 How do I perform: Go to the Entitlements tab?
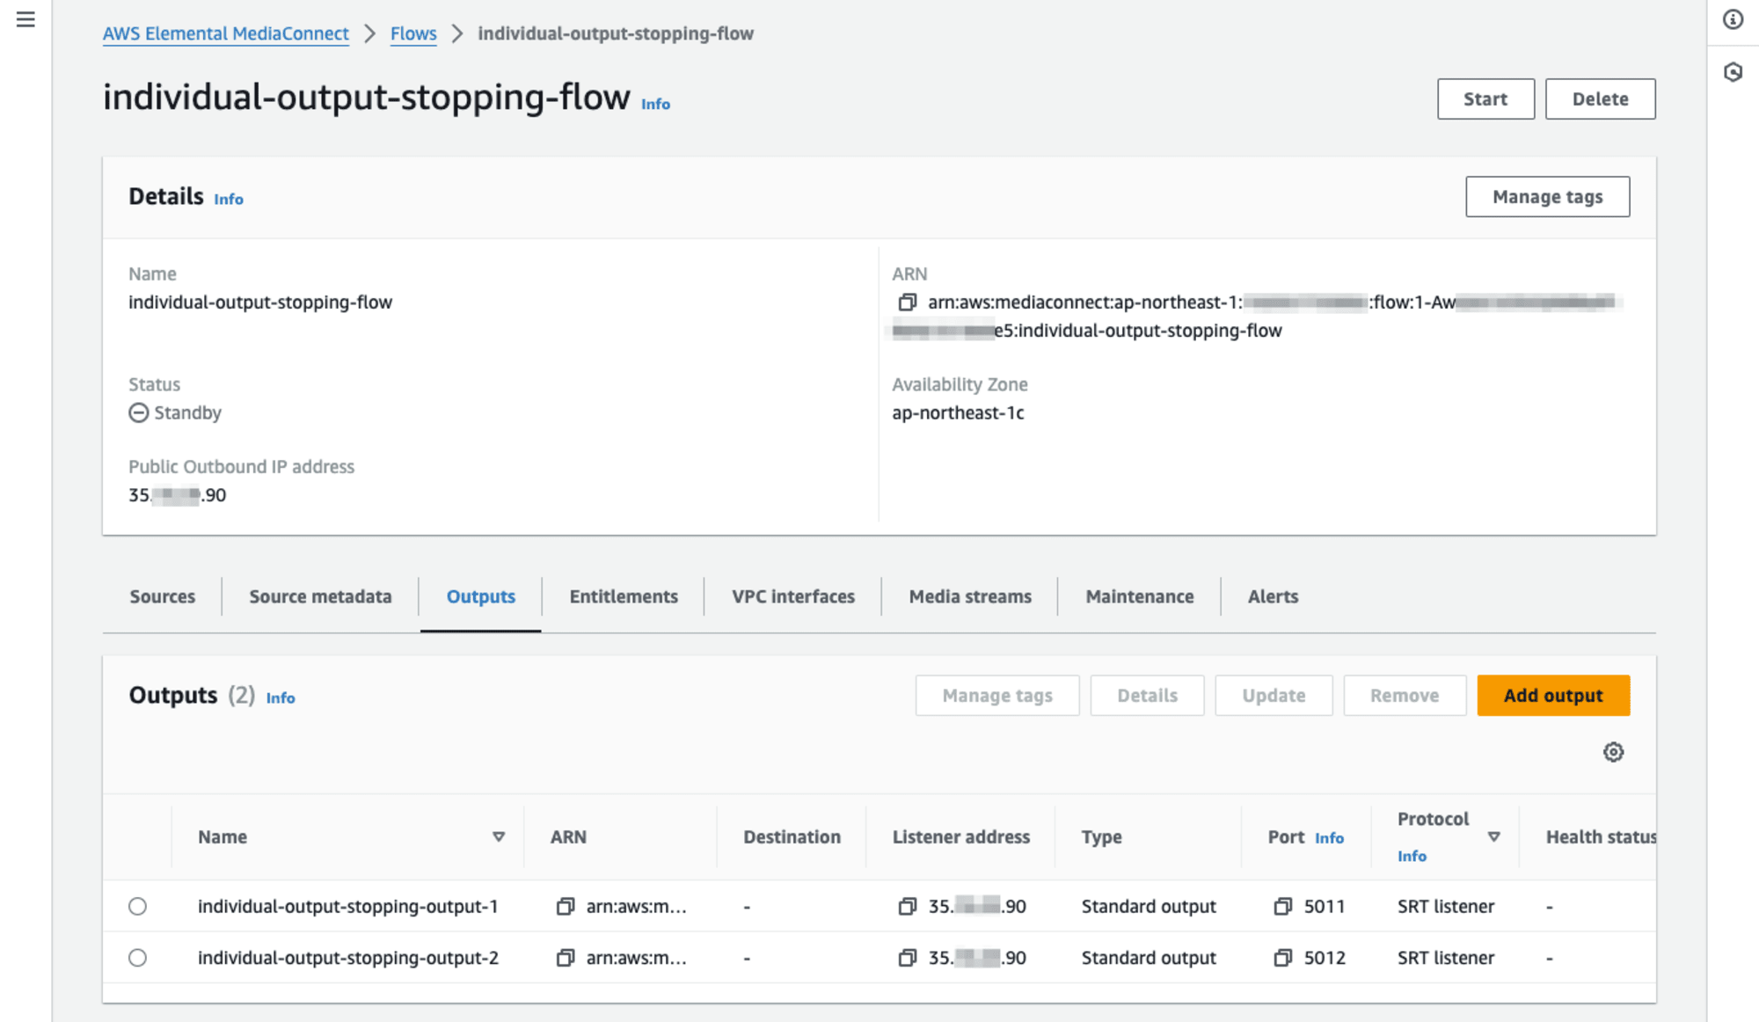[624, 596]
